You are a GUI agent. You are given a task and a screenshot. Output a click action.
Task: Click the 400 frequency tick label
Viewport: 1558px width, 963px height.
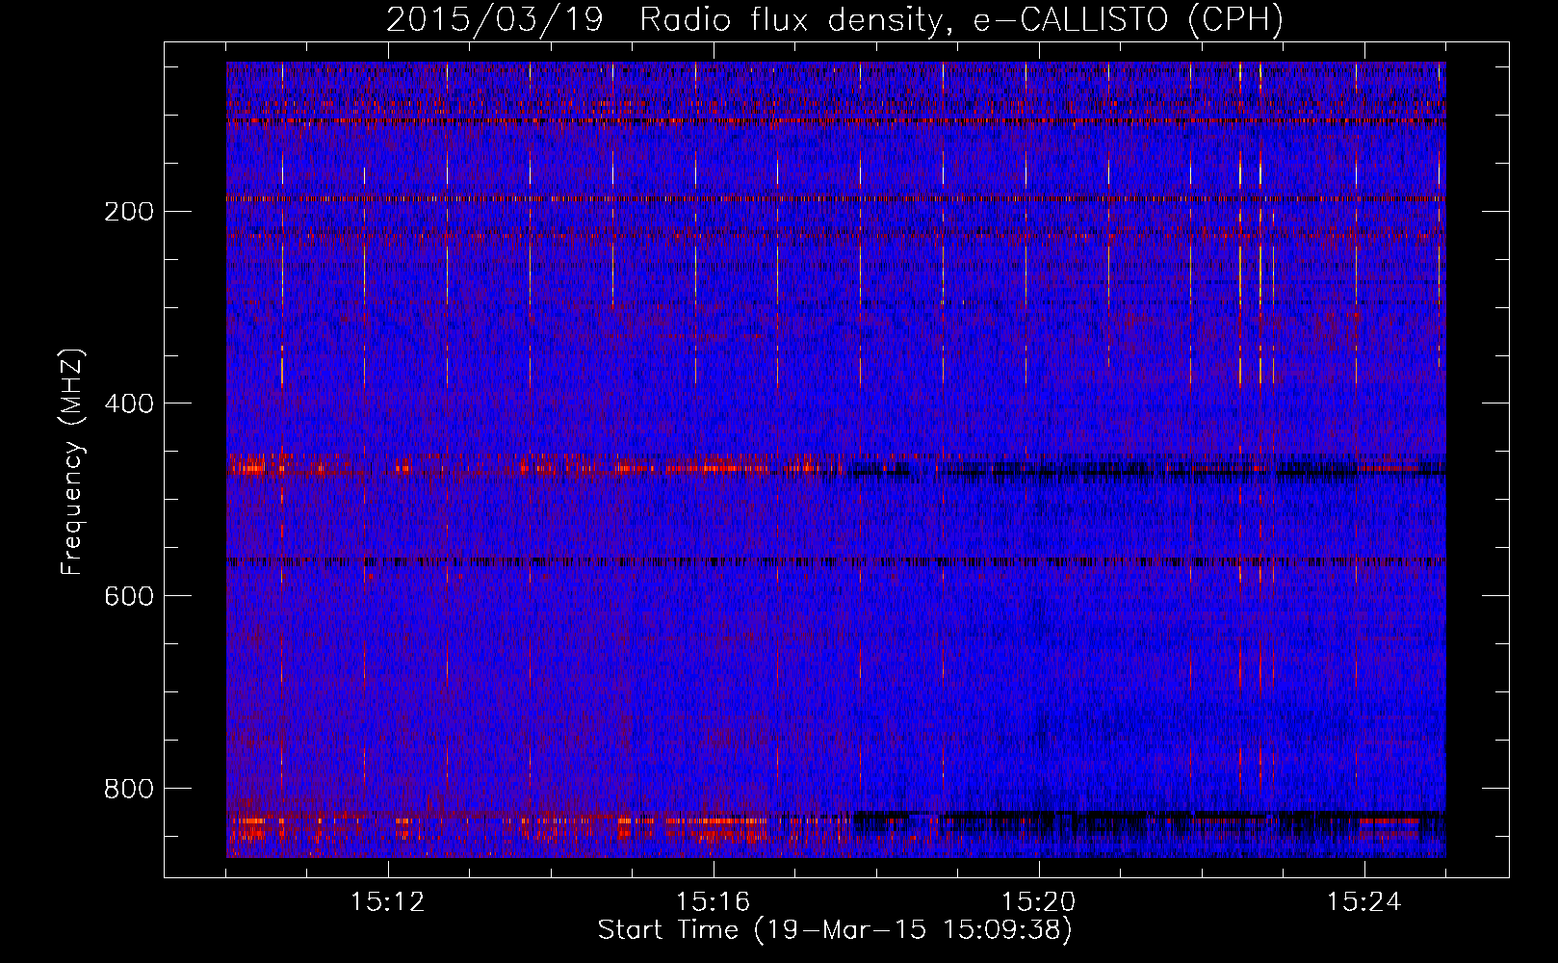[x=128, y=403]
